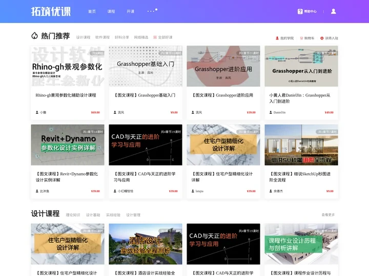Click 查看更多 in 设计课程 section
369x276 pixels.
tap(328, 215)
